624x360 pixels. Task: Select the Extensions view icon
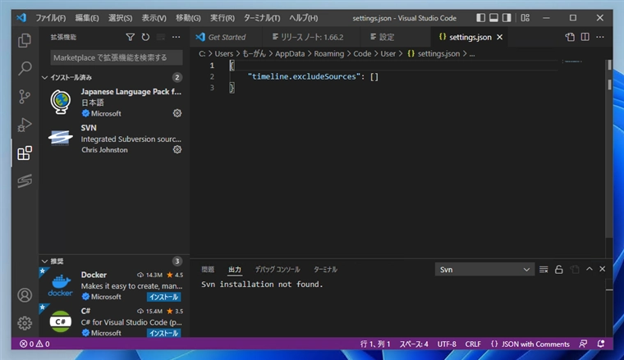coord(25,153)
